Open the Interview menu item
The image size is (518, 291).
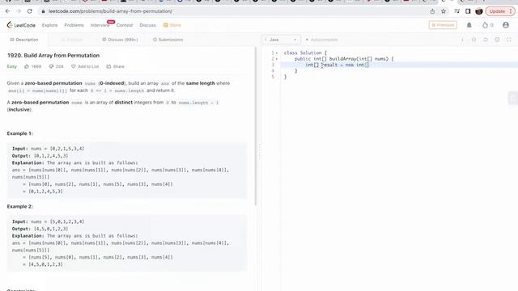(x=100, y=25)
